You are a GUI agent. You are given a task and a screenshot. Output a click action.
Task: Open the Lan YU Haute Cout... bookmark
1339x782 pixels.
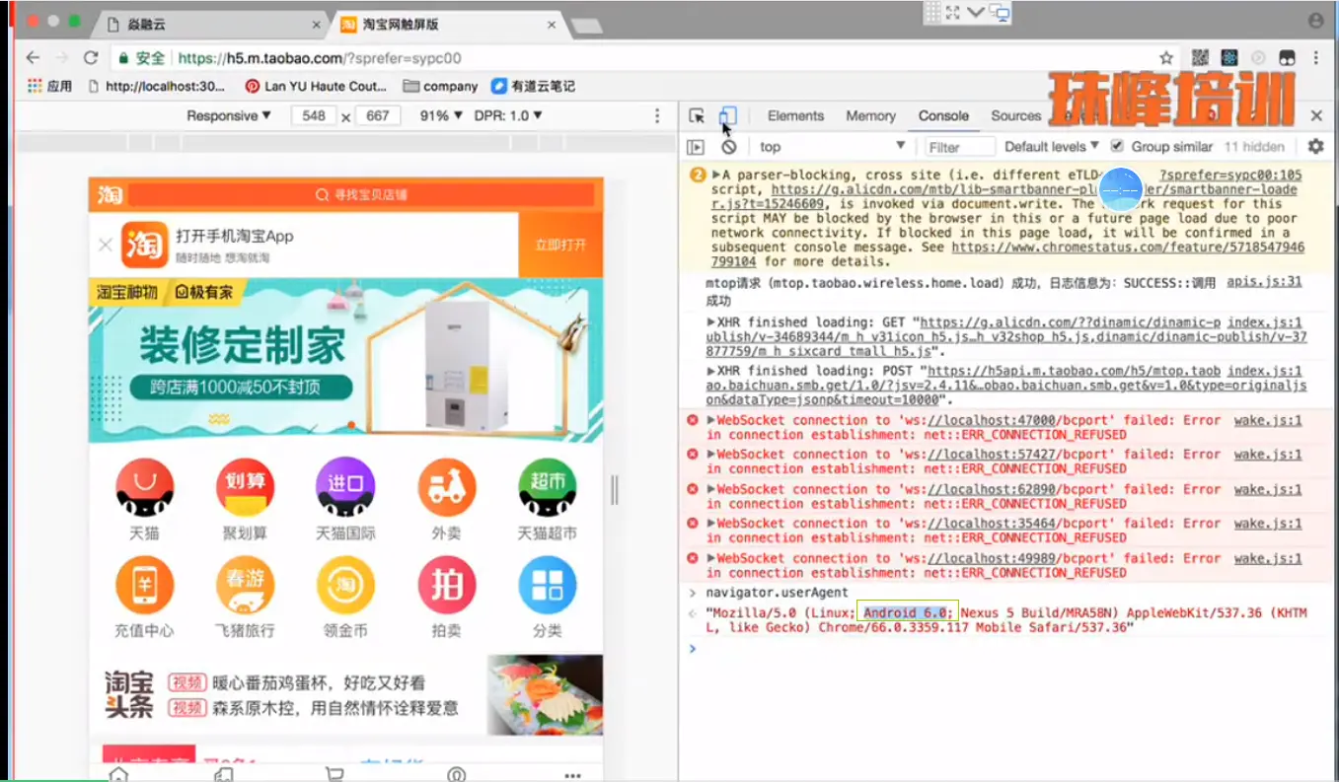[x=316, y=87]
